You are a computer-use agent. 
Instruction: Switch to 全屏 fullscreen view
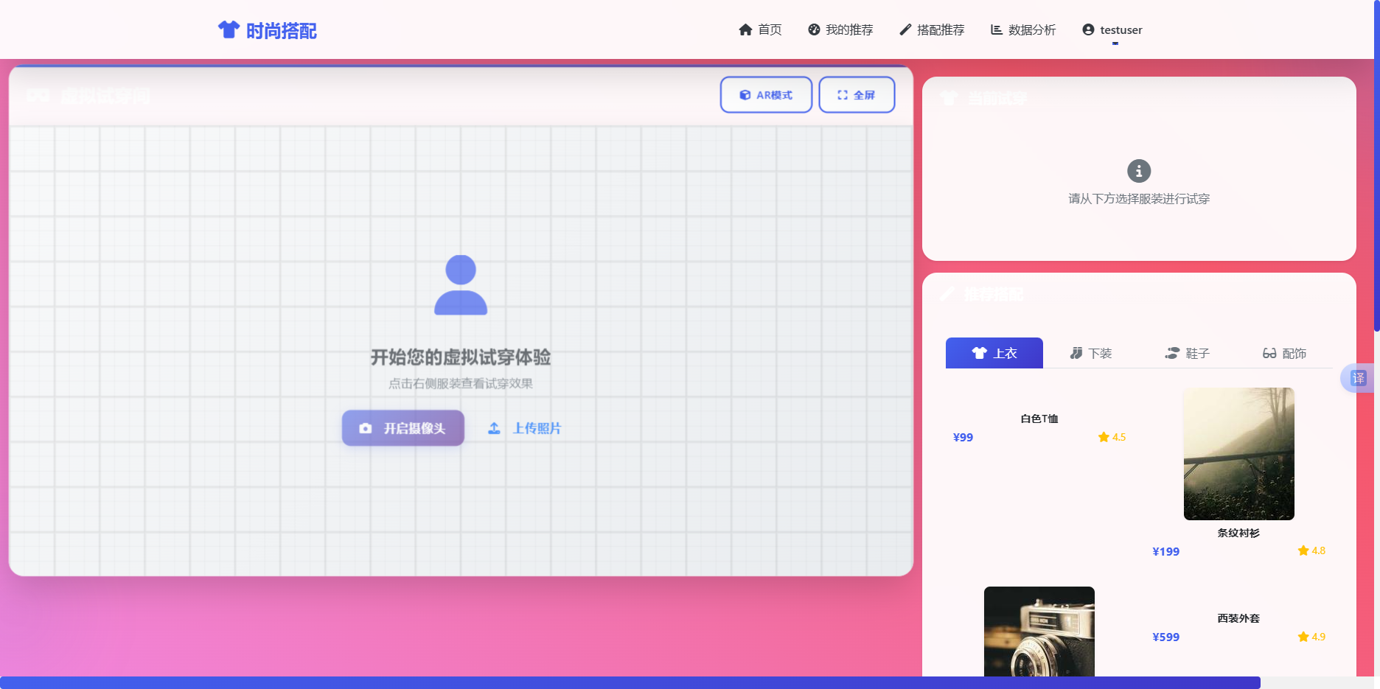(857, 95)
